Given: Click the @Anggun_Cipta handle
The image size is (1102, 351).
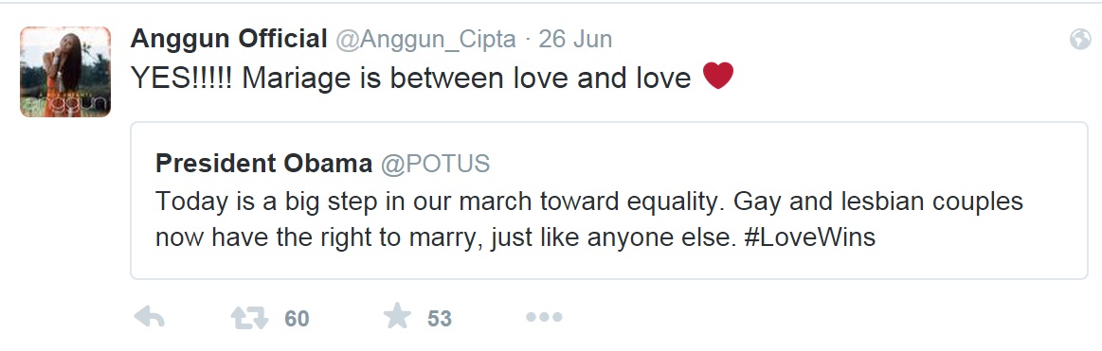Looking at the screenshot, I should click(425, 40).
